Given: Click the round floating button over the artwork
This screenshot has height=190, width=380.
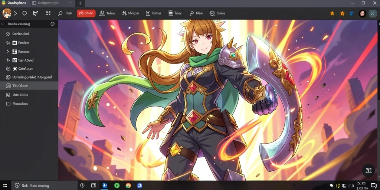Looking at the screenshot, I should click(368, 170).
